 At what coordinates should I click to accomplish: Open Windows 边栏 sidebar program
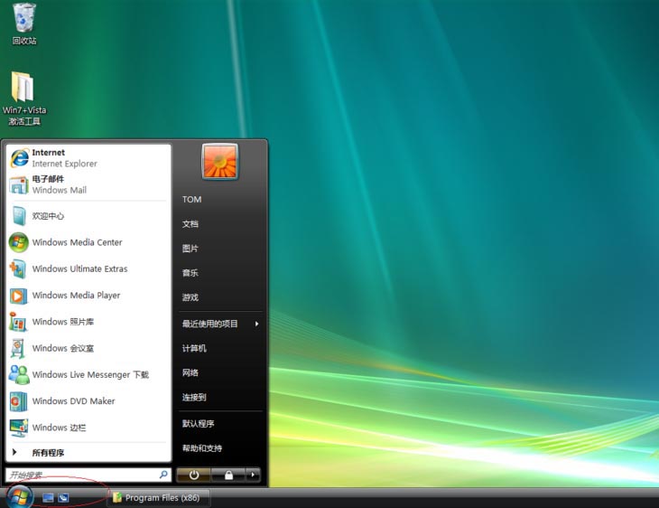[x=88, y=428]
